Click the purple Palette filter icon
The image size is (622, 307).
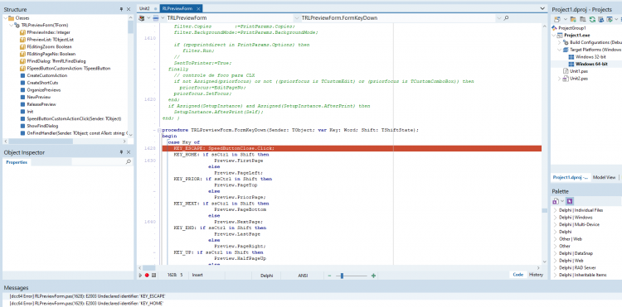coord(570,201)
